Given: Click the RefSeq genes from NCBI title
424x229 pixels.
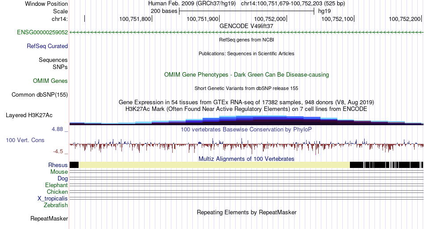Looking at the screenshot, I should pyautogui.click(x=247, y=40).
